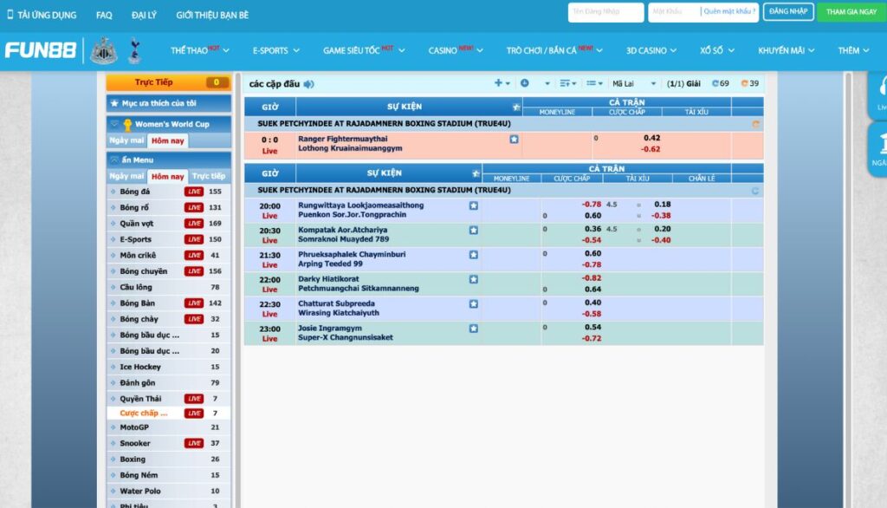
Task: Expand the Casino menu
Action: (456, 50)
